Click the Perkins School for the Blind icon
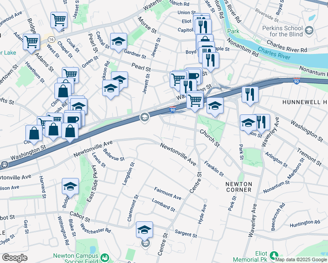The width and height of the screenshot is (328, 263). [309, 31]
